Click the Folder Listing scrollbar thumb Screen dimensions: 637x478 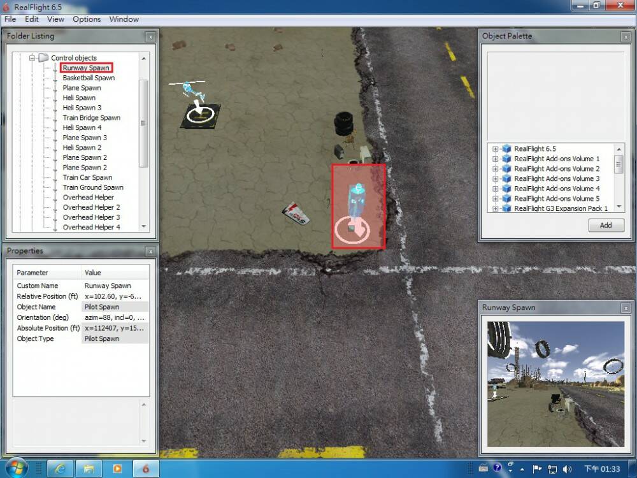[143, 123]
